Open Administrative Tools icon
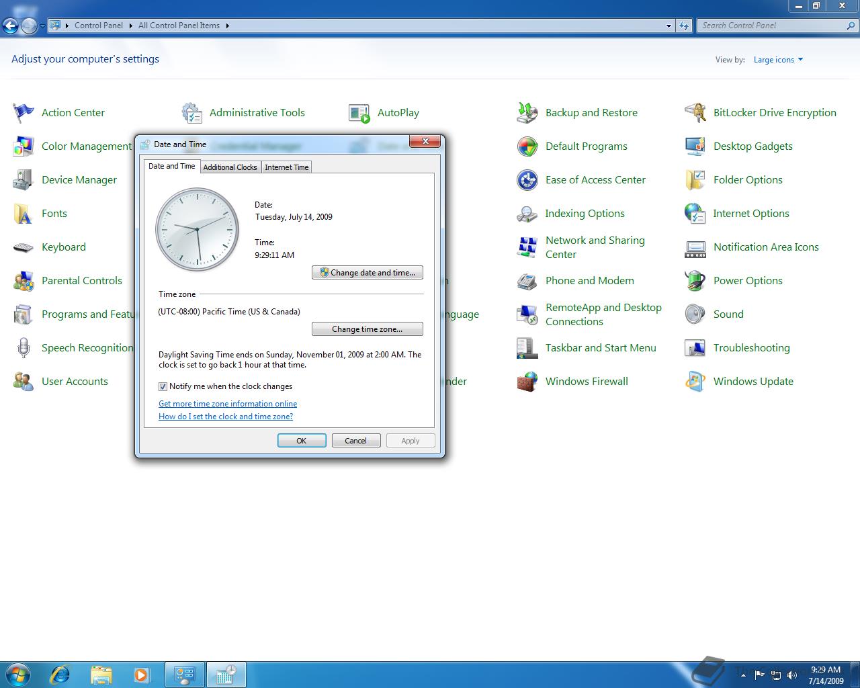This screenshot has height=688, width=860. point(191,112)
